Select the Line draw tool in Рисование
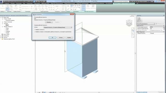Screen dimensions: 166x93 pos(72,6)
